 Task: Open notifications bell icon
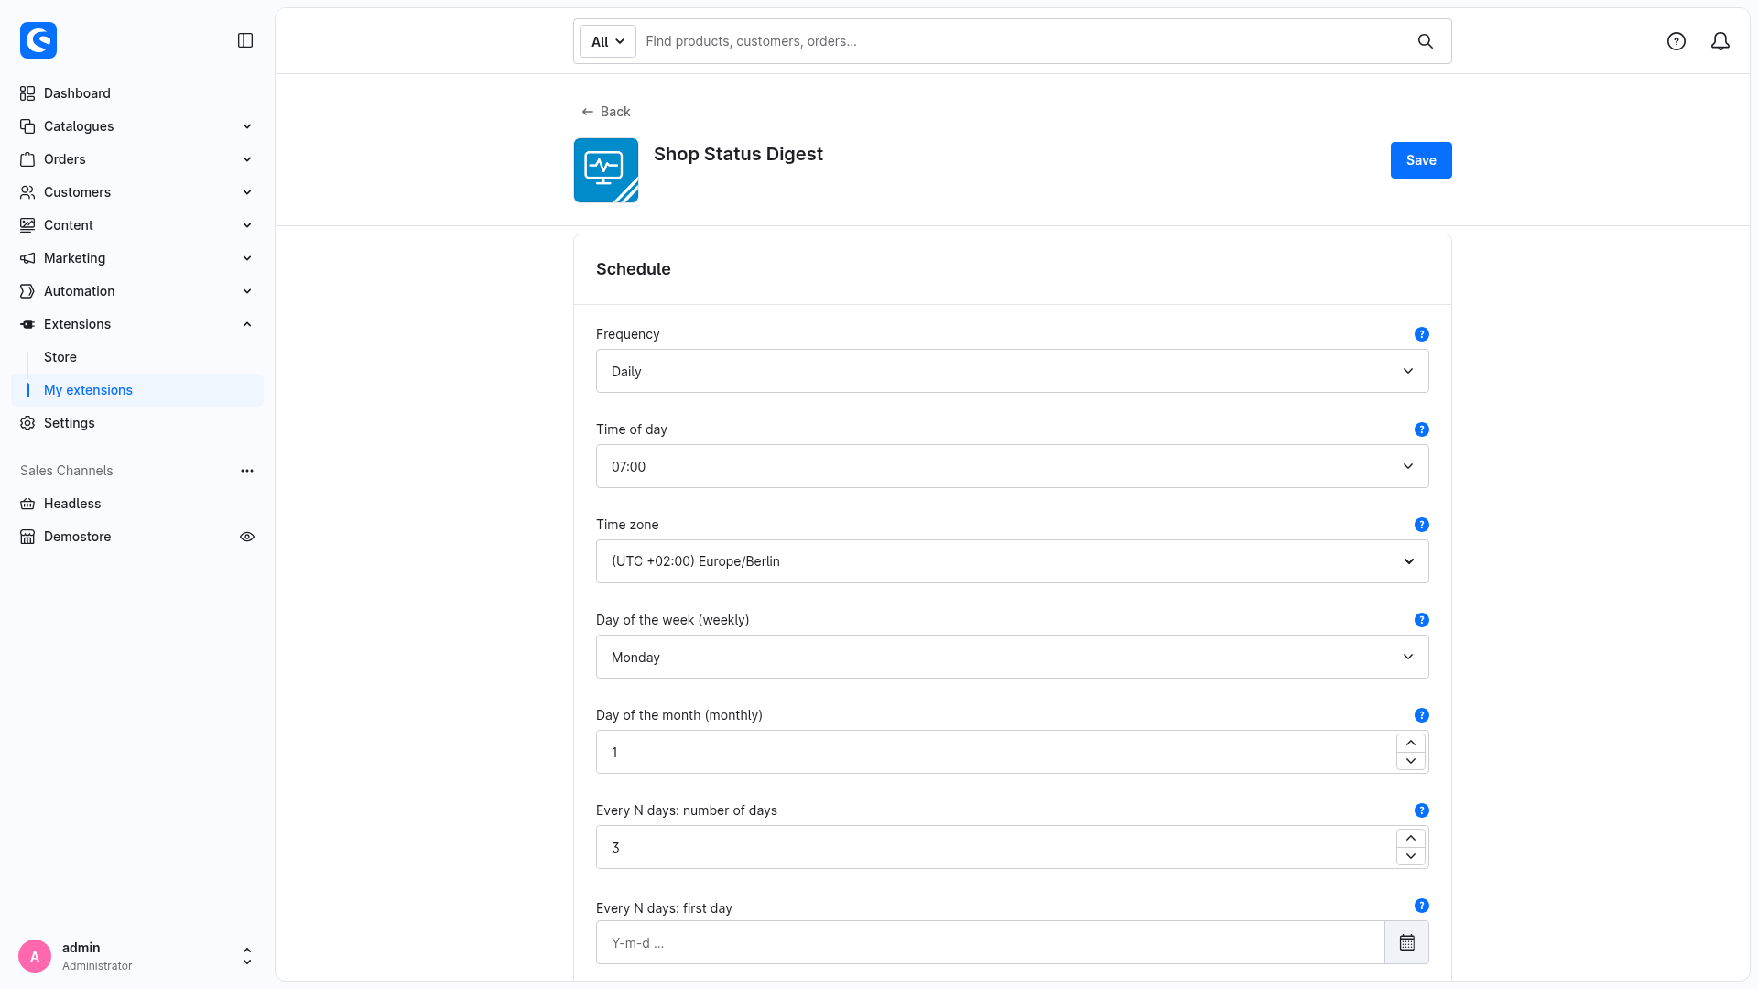[x=1720, y=41]
